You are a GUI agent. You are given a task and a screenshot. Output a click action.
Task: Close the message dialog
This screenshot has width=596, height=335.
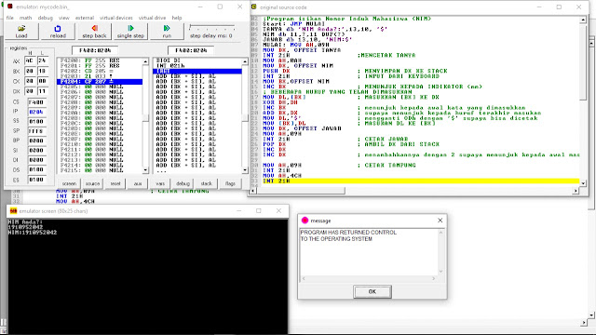440,221
